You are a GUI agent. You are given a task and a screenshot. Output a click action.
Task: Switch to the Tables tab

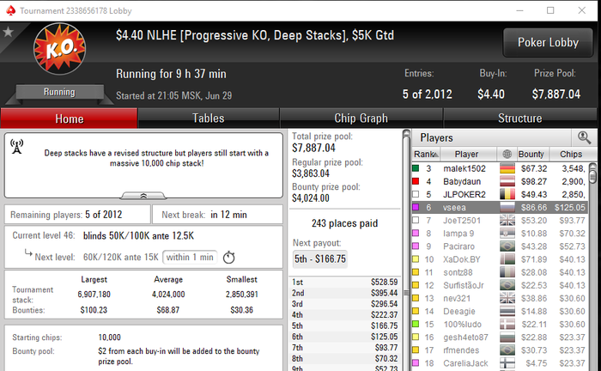tap(208, 118)
